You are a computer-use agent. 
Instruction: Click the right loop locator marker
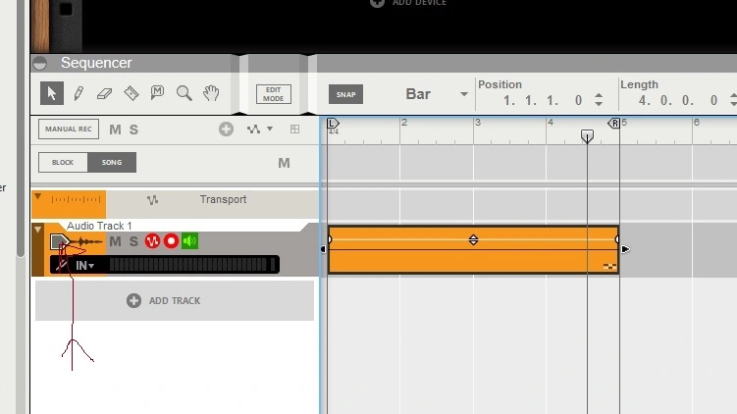(x=614, y=124)
